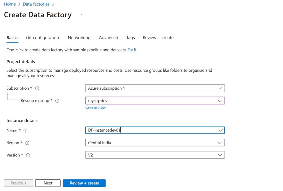Open the Advanced tab
The width and height of the screenshot is (283, 191).
click(109, 38)
